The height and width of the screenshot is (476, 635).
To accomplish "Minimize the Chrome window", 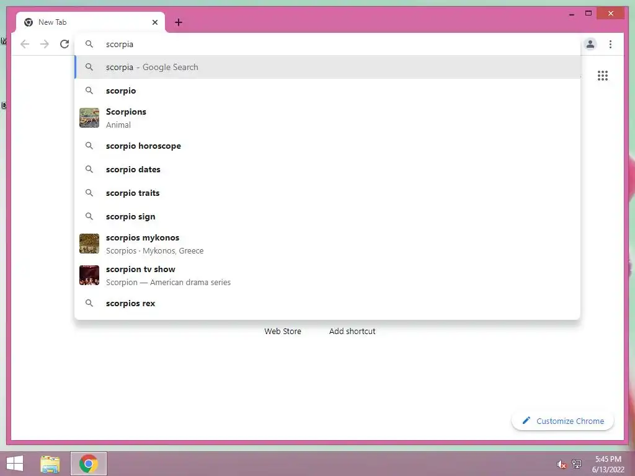I will (x=571, y=14).
